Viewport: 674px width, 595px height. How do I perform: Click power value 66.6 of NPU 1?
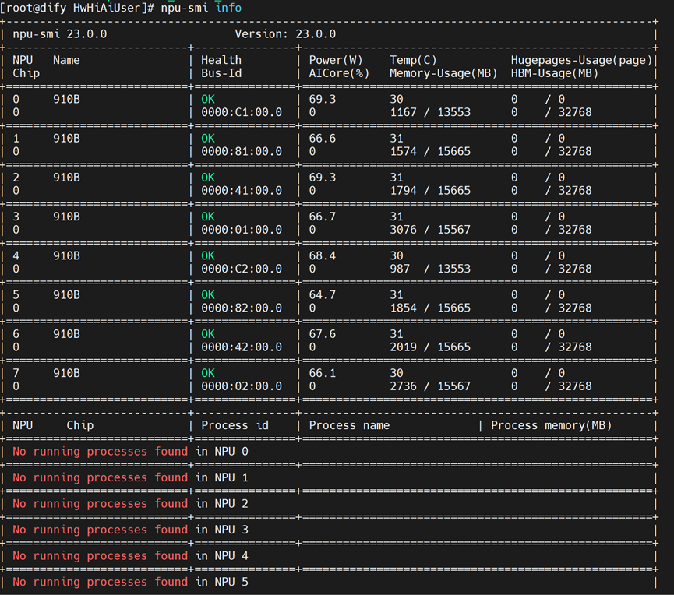click(323, 139)
